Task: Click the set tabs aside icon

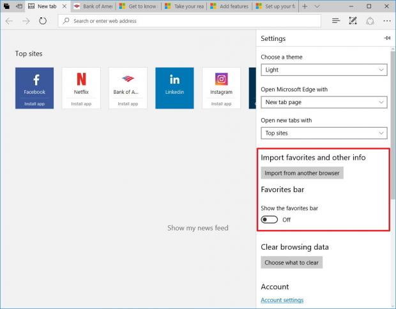Action: click(18, 6)
